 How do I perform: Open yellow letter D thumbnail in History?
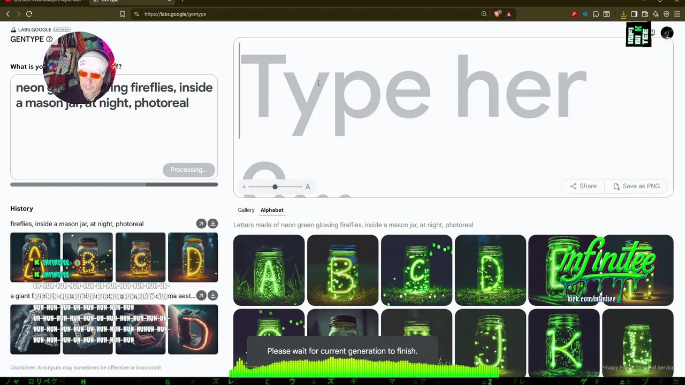(x=193, y=257)
